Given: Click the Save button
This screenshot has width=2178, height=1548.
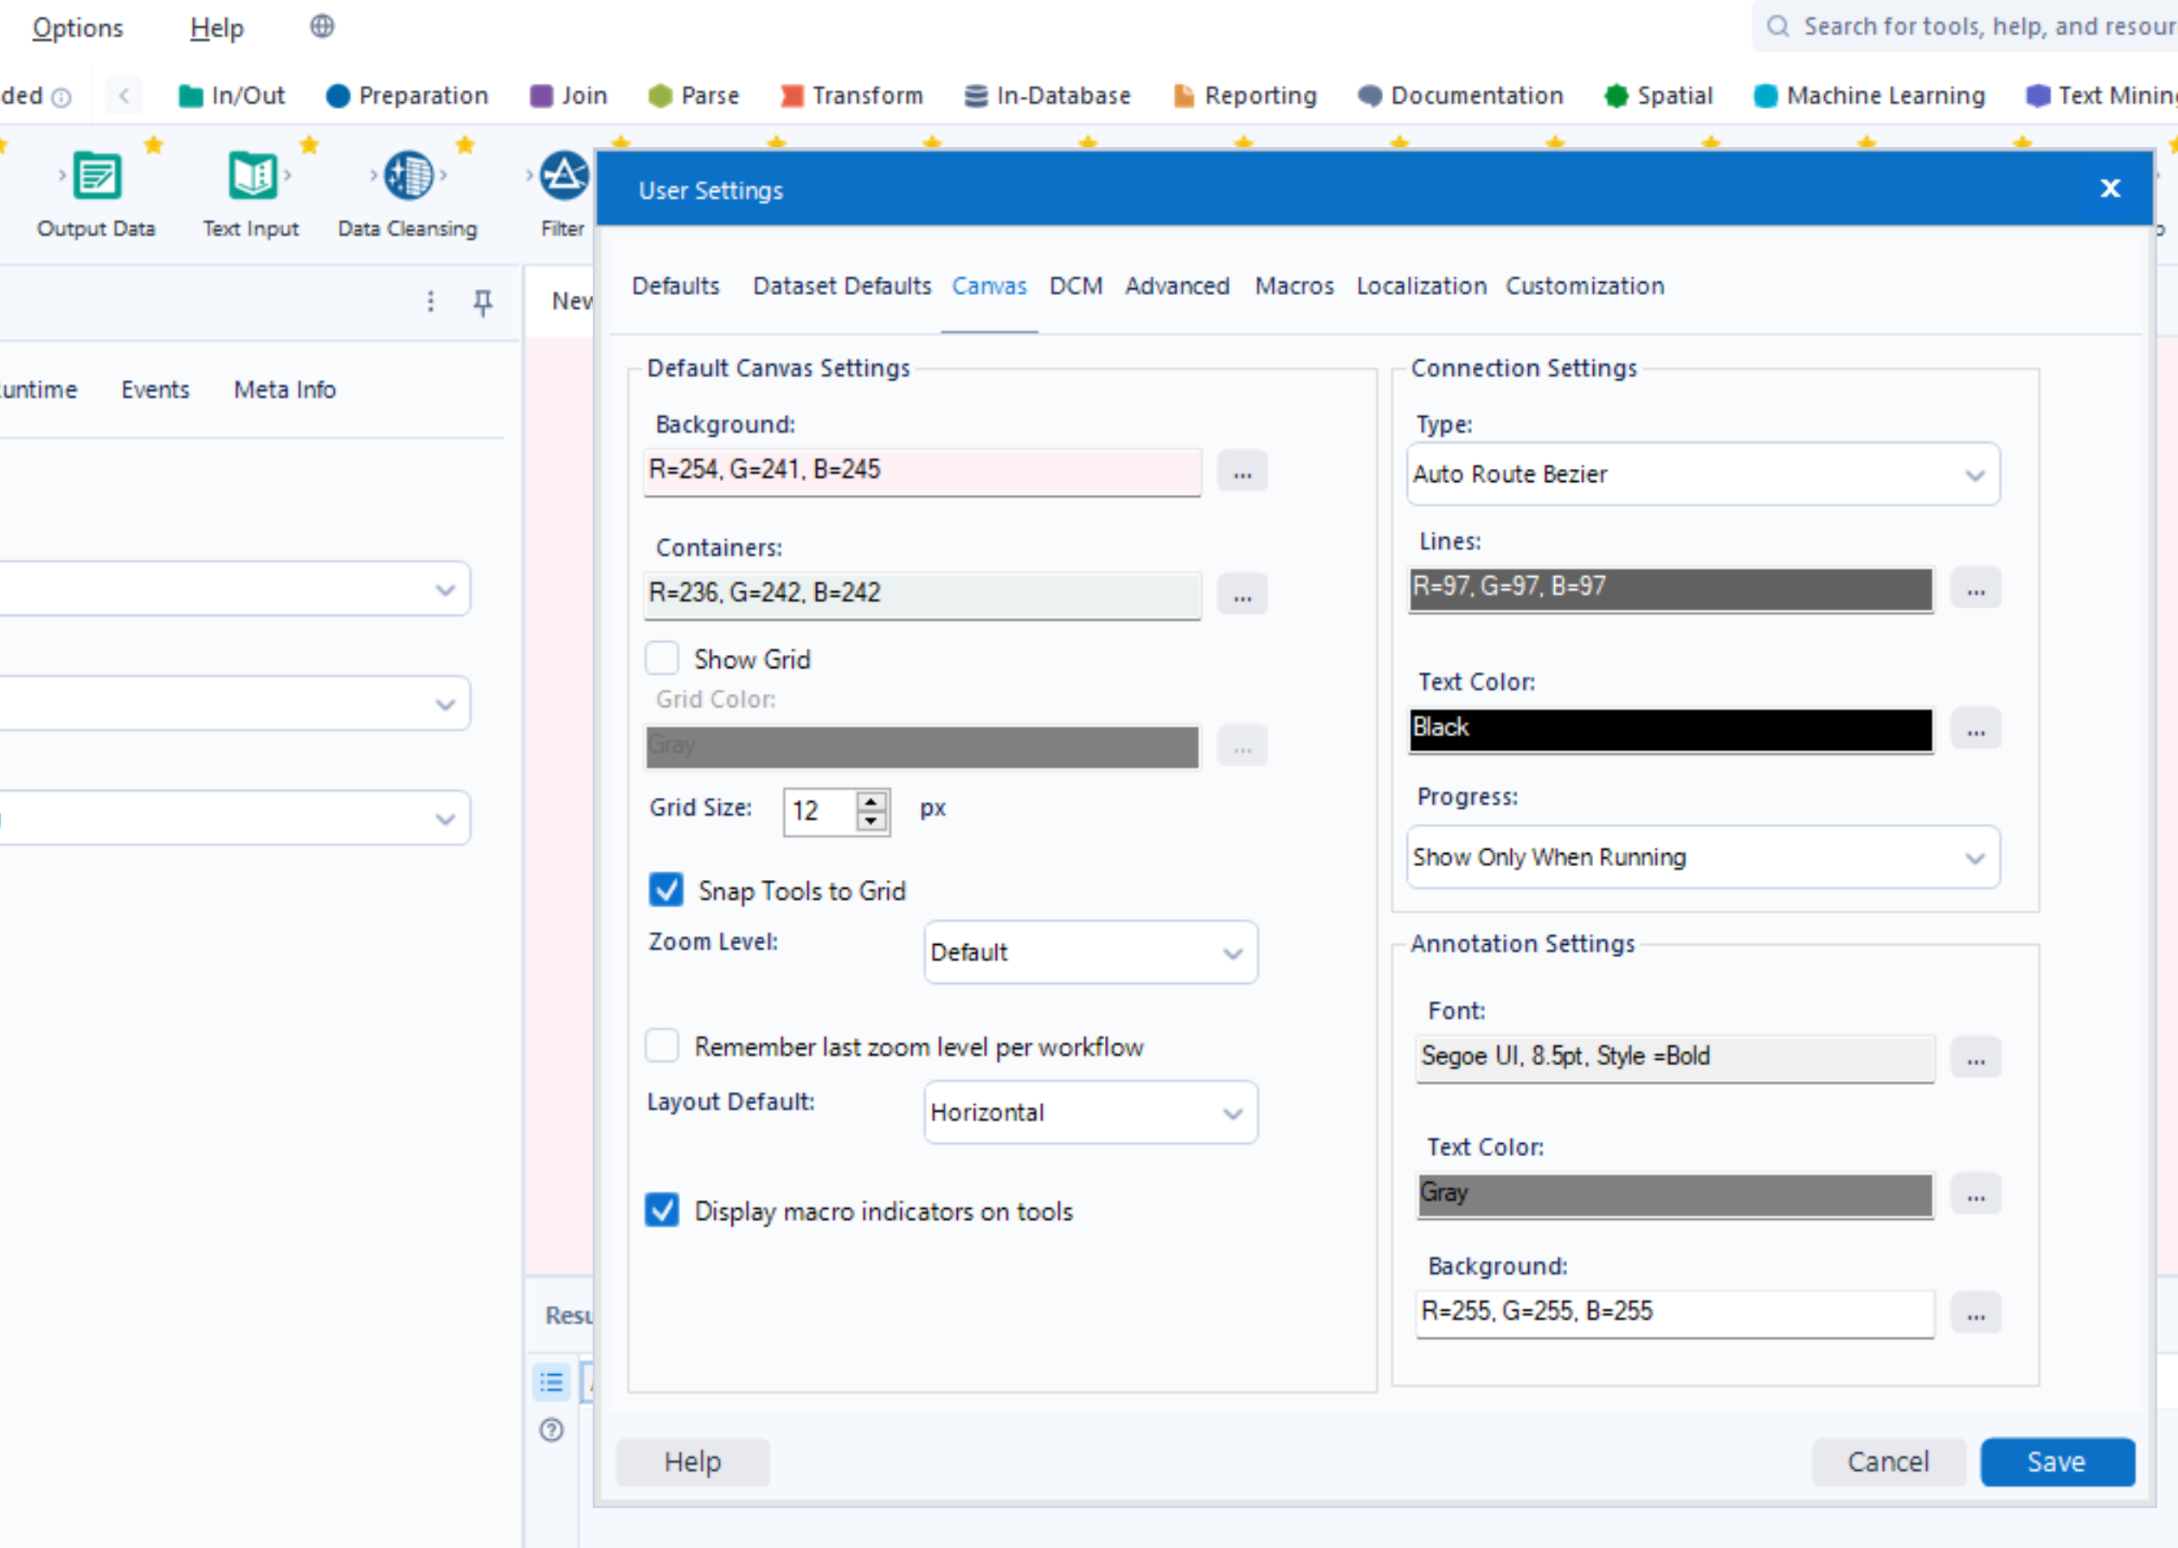Looking at the screenshot, I should coord(2056,1461).
